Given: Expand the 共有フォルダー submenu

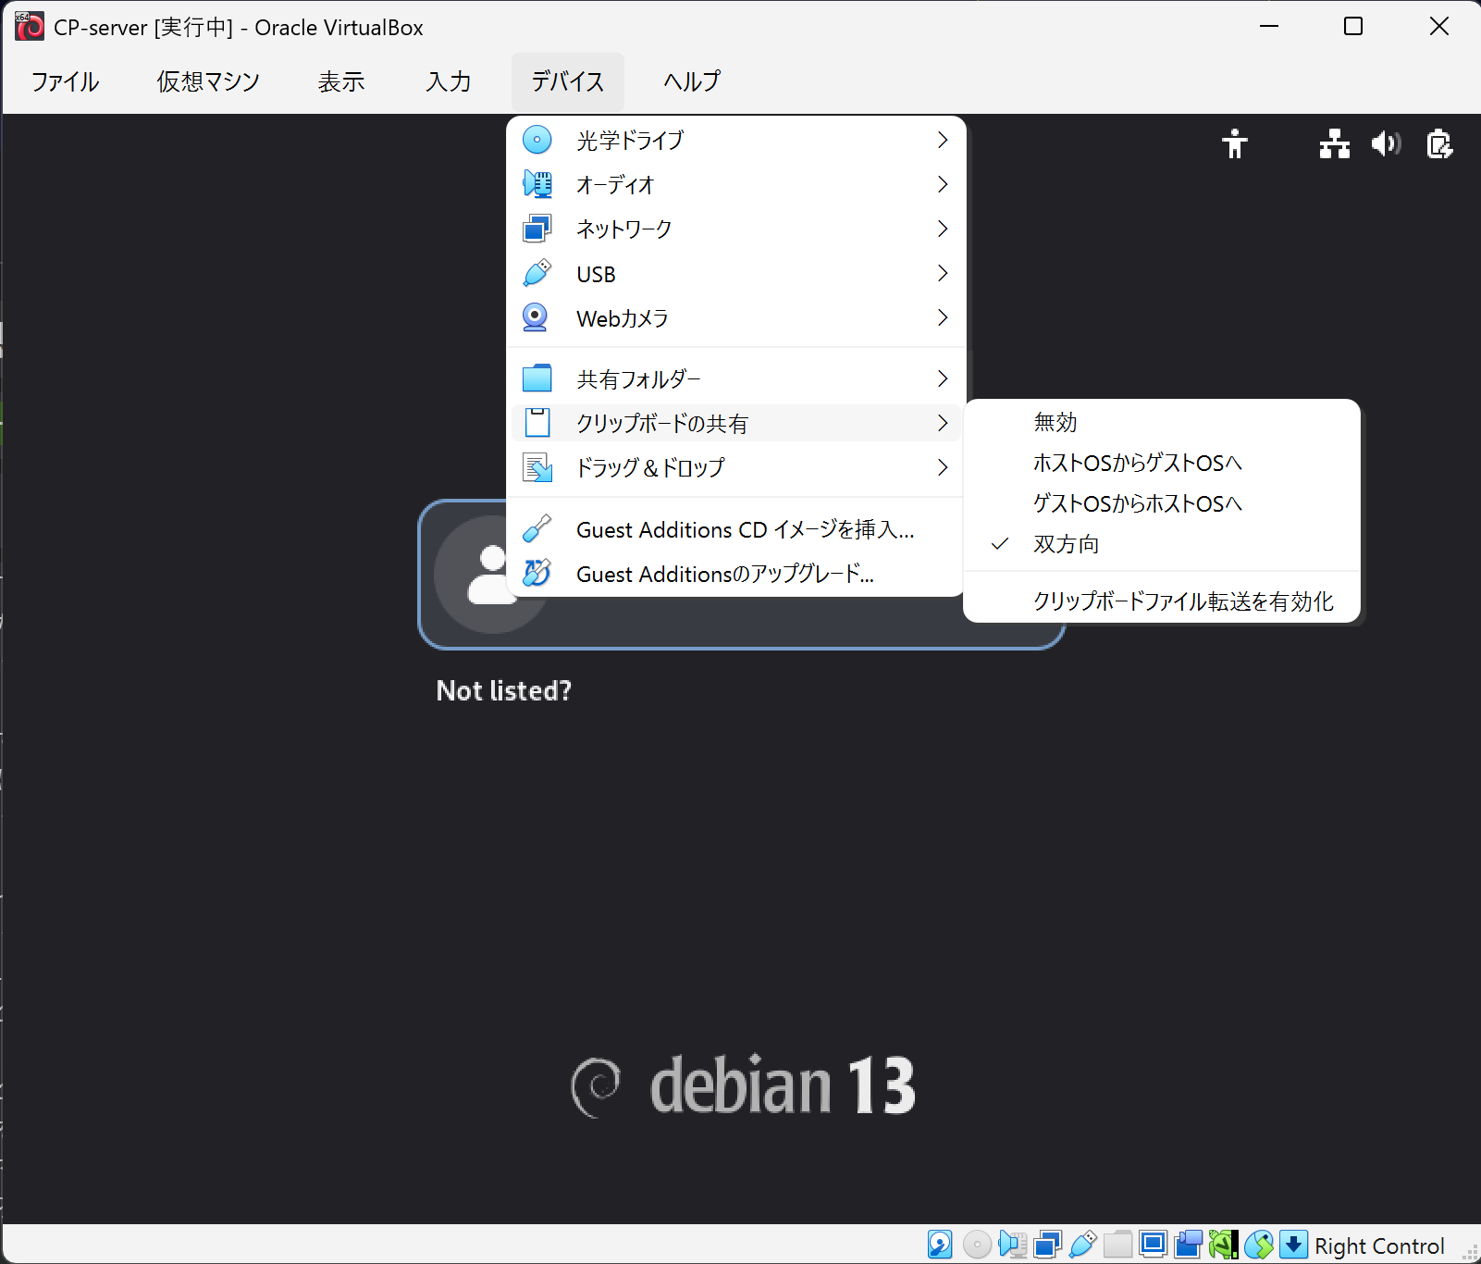Looking at the screenshot, I should (736, 378).
